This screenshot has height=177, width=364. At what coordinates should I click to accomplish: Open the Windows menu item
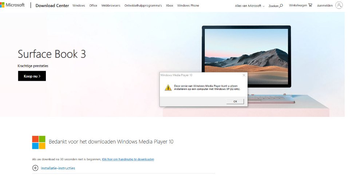tap(79, 6)
